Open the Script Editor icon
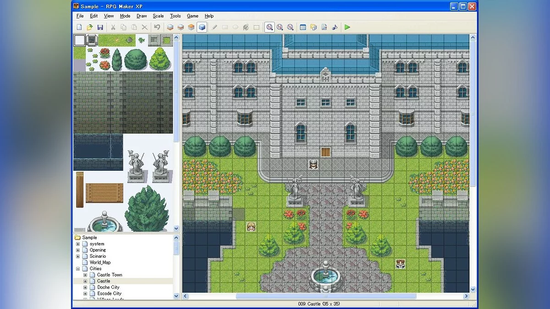 324,27
